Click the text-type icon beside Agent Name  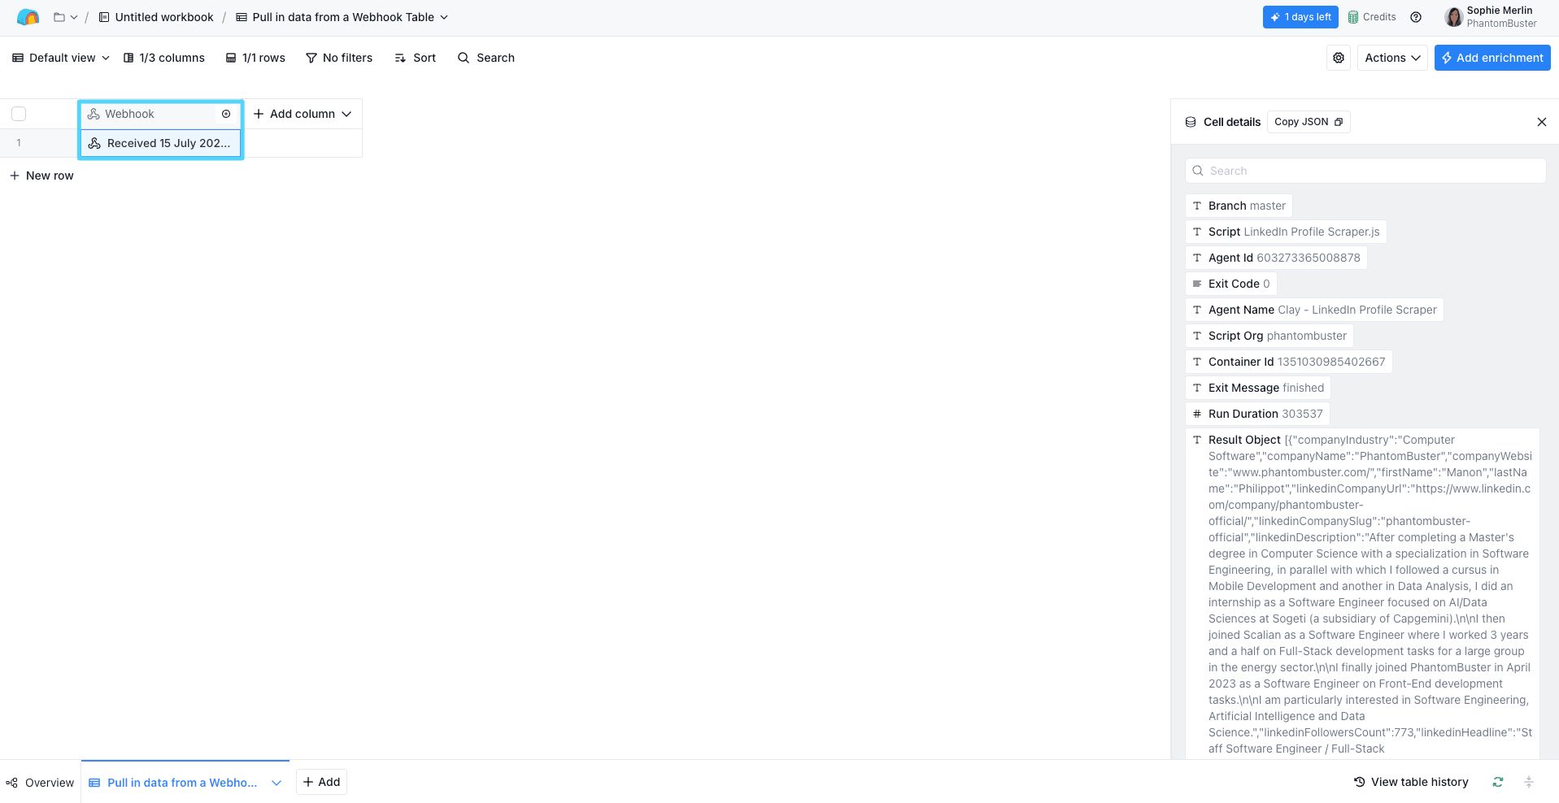point(1197,310)
